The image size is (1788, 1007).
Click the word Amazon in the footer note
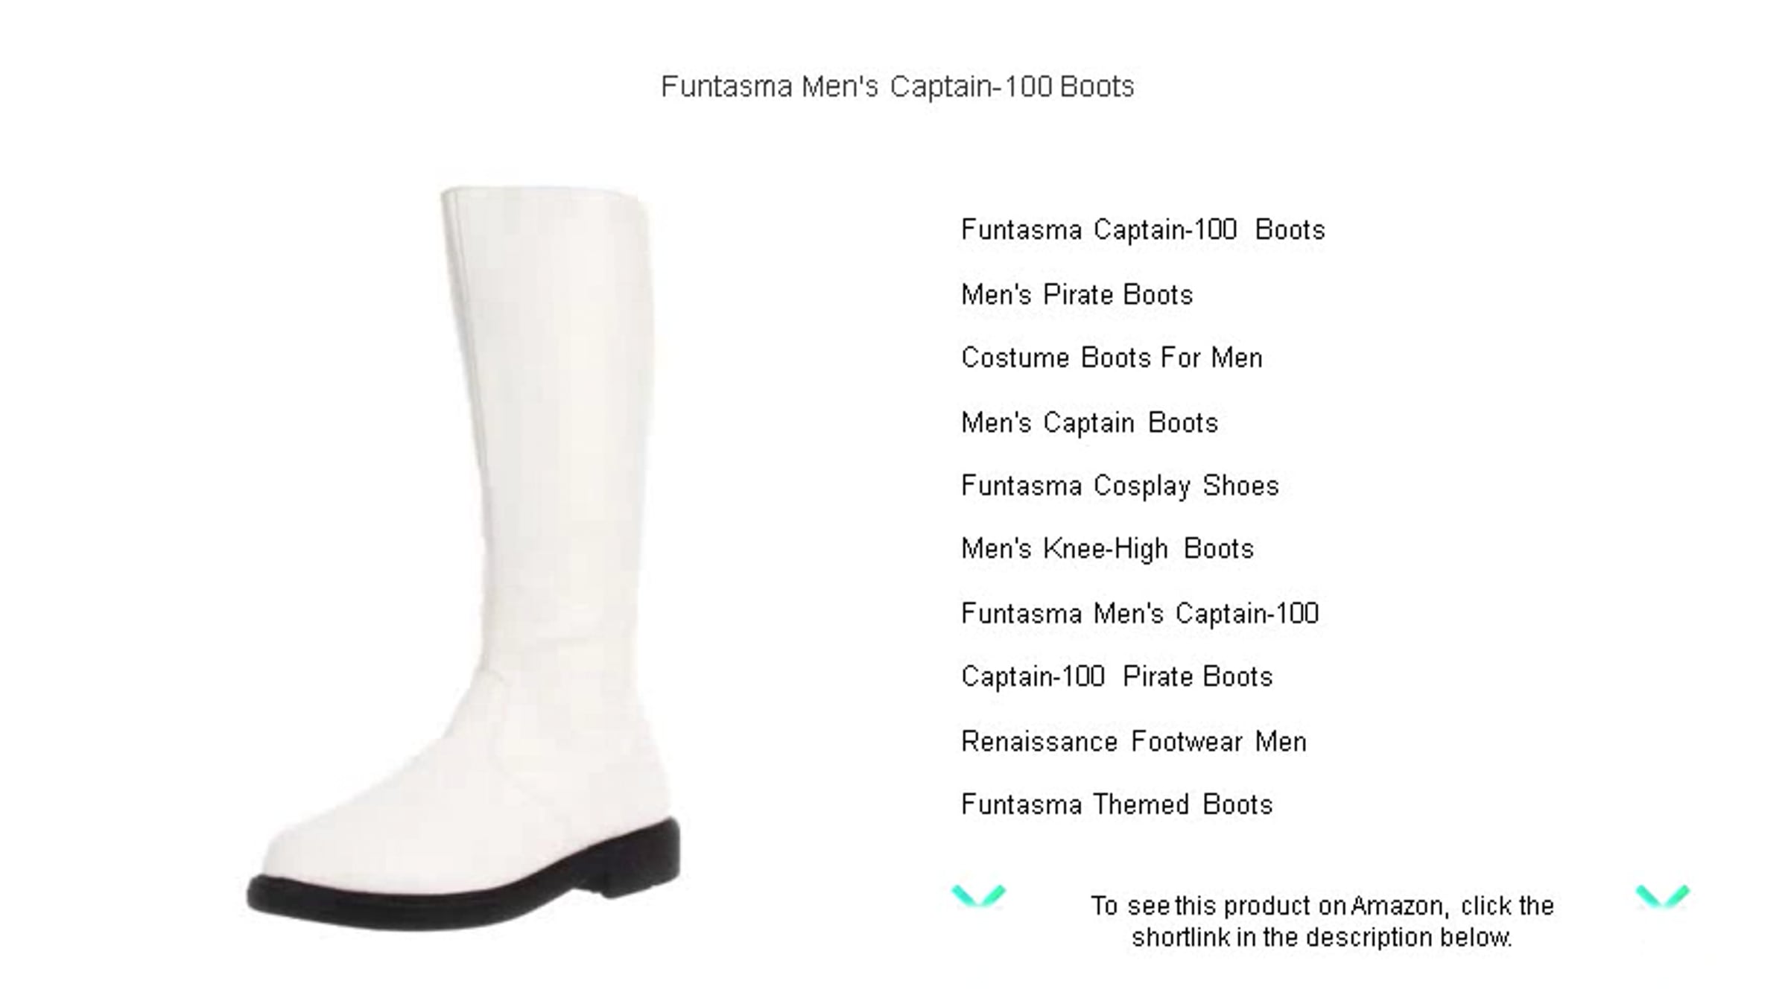pos(1399,906)
